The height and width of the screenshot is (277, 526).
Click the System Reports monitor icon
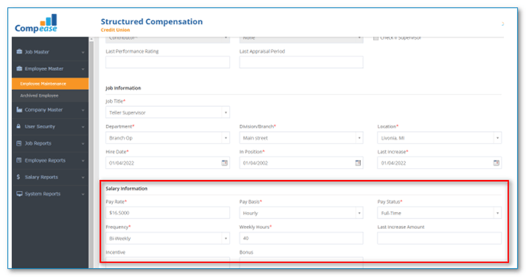(19, 194)
